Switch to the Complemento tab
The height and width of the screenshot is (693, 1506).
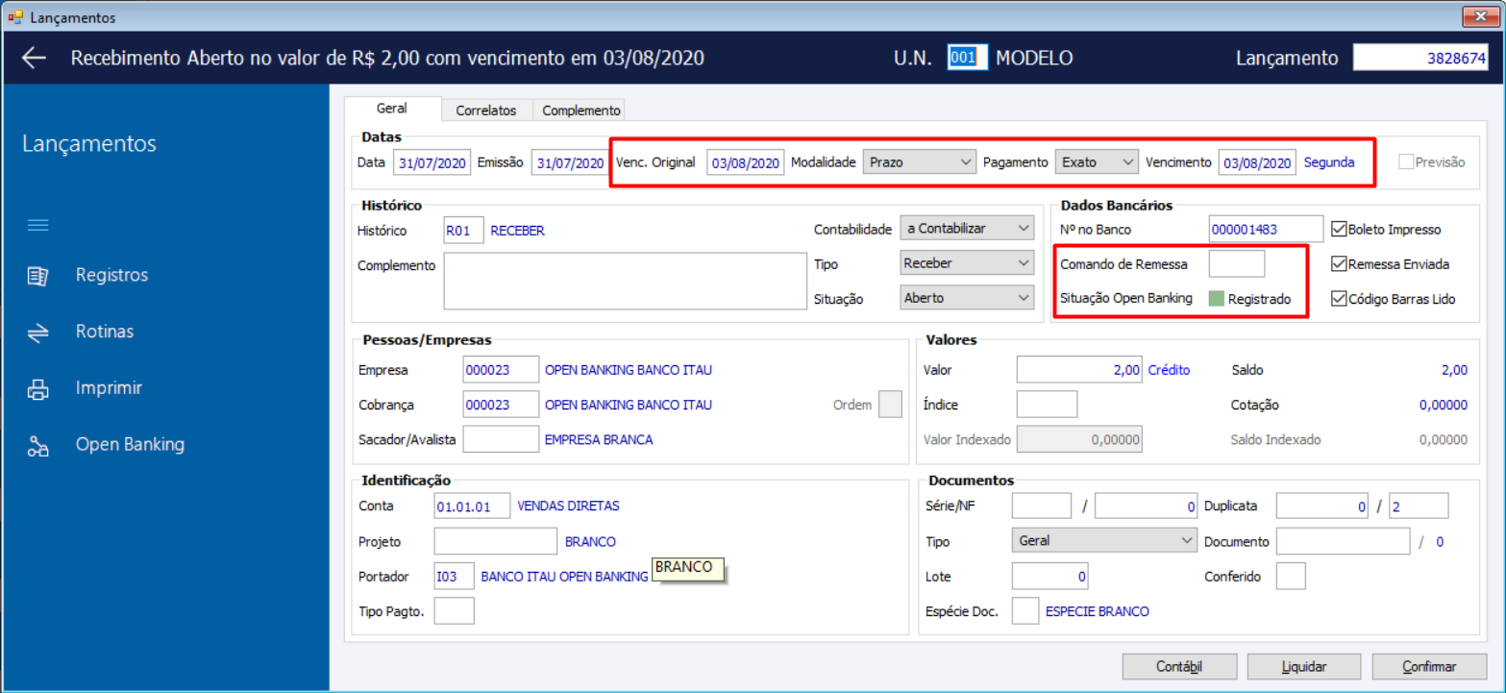click(x=581, y=111)
